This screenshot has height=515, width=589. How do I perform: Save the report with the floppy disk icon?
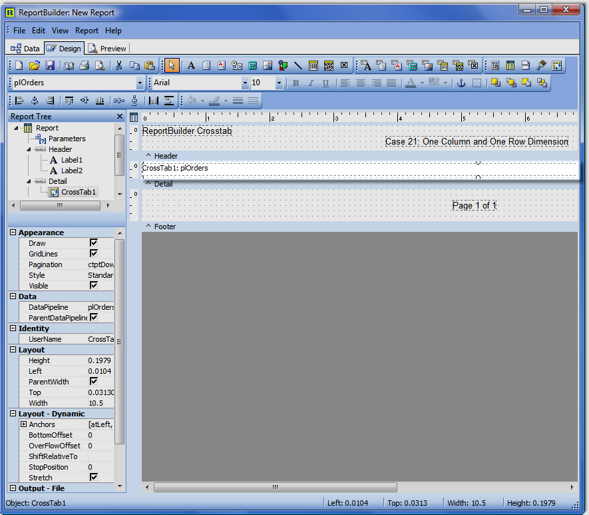(x=50, y=66)
